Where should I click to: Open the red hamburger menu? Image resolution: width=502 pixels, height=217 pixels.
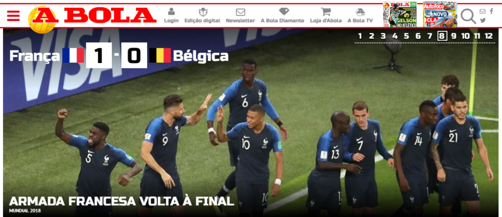[x=13, y=16]
